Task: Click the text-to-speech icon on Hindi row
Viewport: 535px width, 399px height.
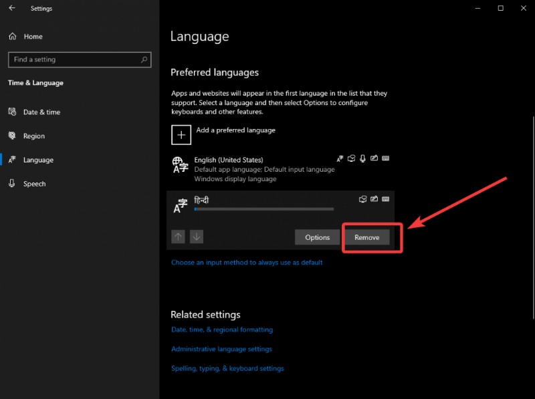Action: (x=362, y=198)
